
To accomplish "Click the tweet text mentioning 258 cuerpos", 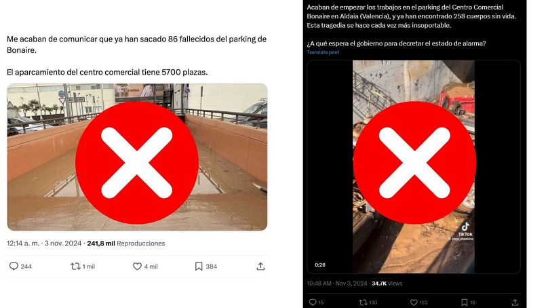I will click(x=412, y=16).
